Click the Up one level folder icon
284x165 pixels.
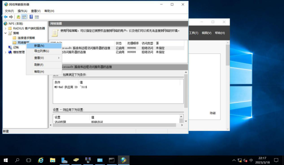point(18,17)
